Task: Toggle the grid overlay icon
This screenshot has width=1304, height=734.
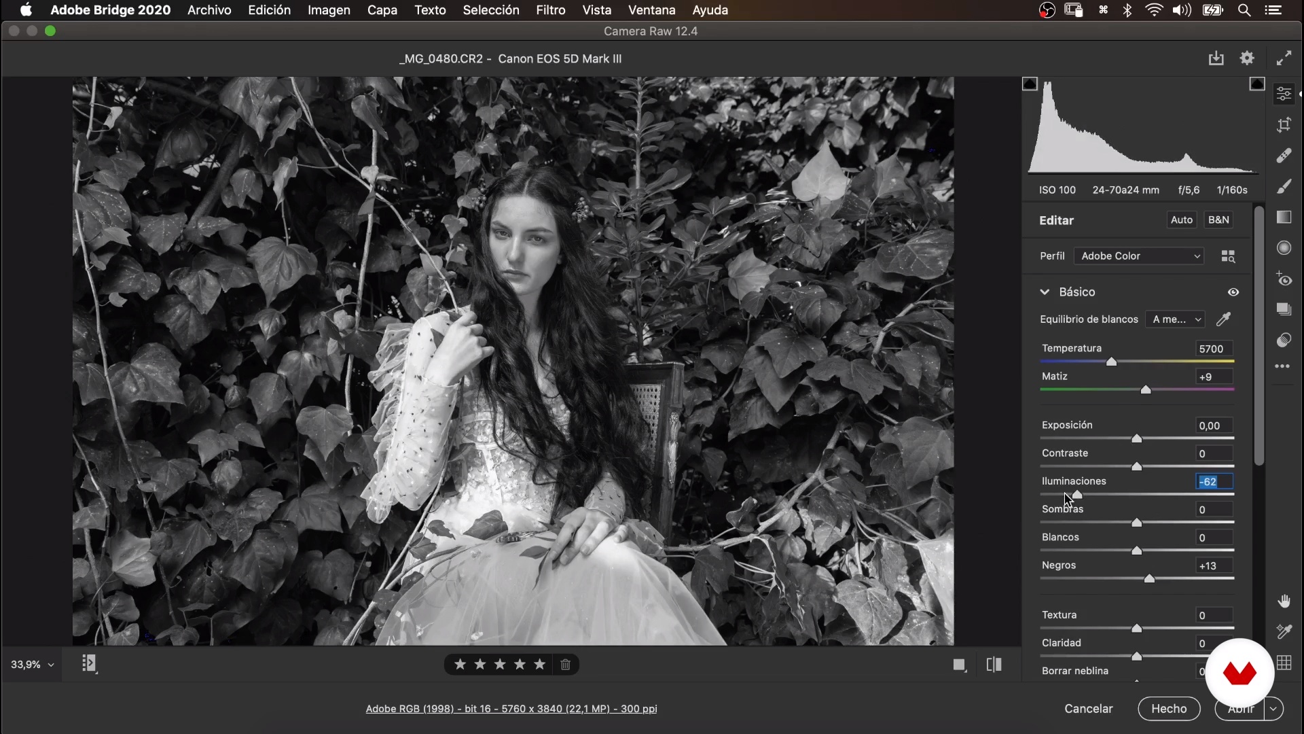Action: click(1284, 663)
